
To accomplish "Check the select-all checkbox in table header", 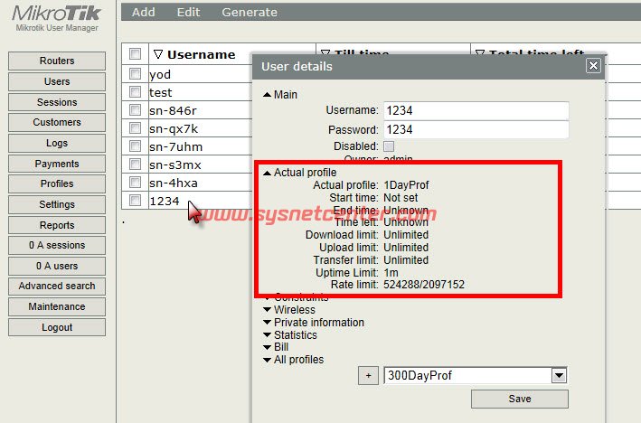I will coord(135,54).
